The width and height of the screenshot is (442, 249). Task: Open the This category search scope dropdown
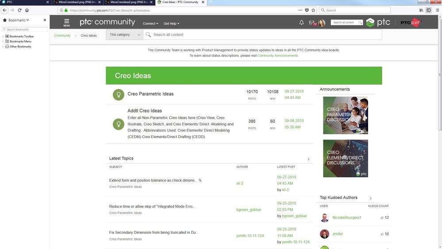(124, 35)
